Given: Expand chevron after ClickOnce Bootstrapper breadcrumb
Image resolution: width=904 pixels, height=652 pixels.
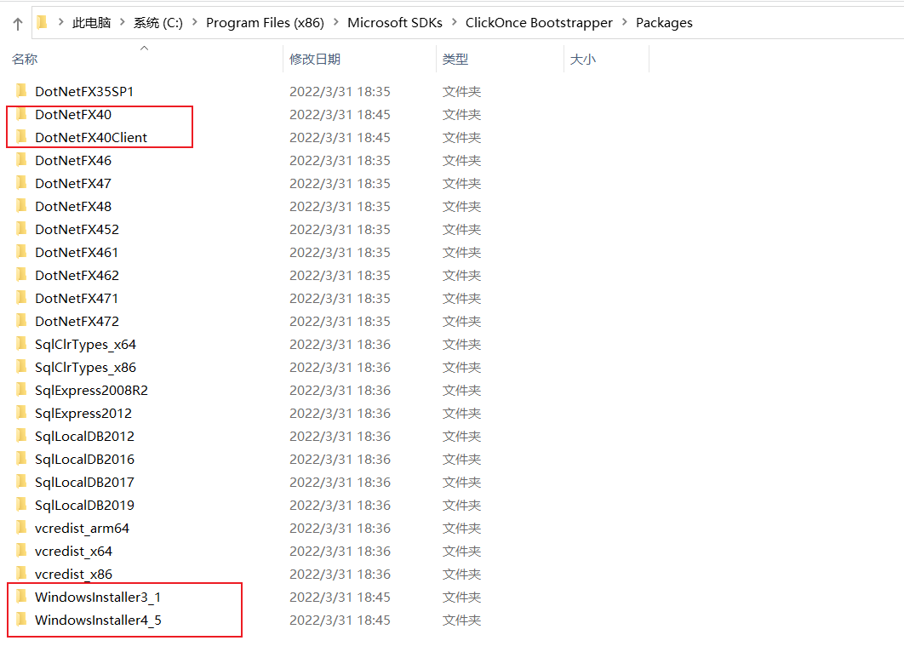Looking at the screenshot, I should coord(625,22).
